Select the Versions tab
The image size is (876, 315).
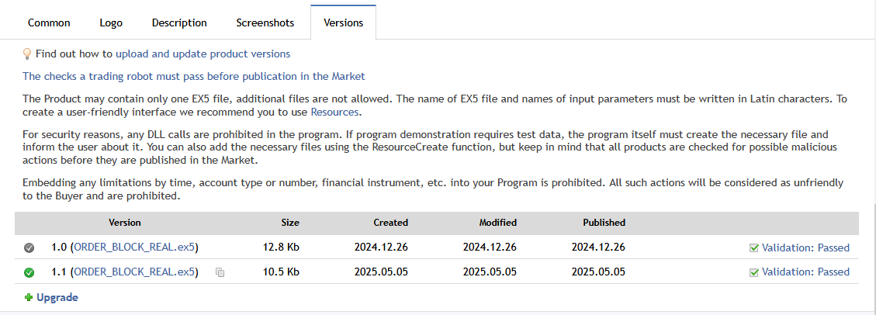click(x=343, y=22)
